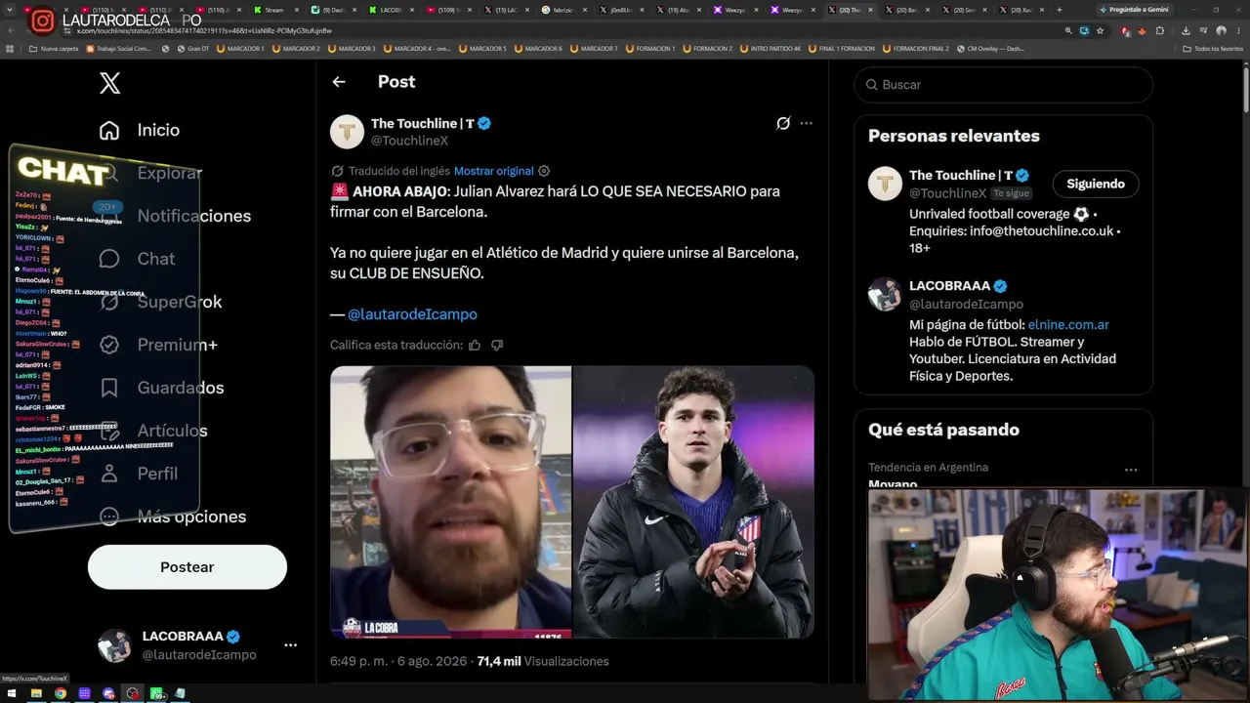
Task: Open the MARCADOR 1 bookmark
Action: [239, 48]
